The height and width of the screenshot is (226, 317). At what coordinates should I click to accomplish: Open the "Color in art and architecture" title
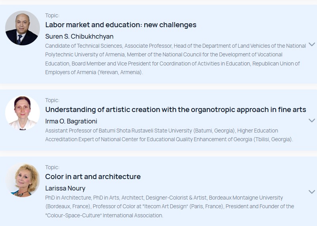pos(93,177)
